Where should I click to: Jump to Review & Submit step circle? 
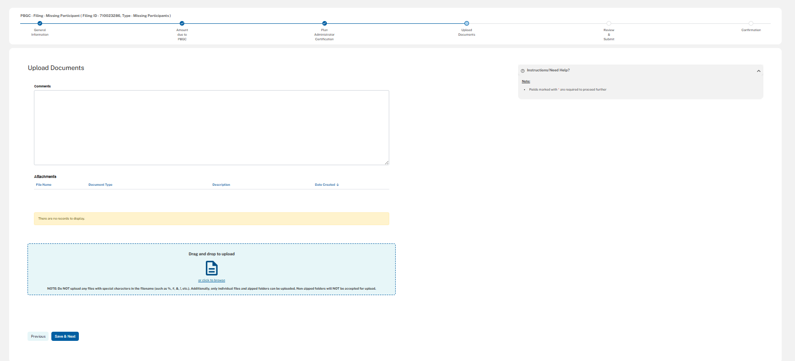pos(609,23)
